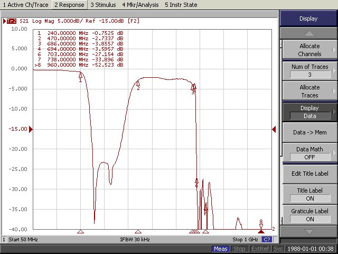Viewport: 338px width, 254px height.
Task: Select marker 2 on the passband trace
Action: (x=138, y=83)
